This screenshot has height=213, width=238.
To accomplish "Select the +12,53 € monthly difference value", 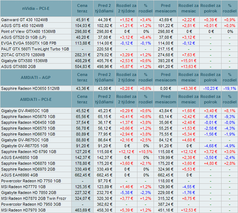I will (189, 210).
